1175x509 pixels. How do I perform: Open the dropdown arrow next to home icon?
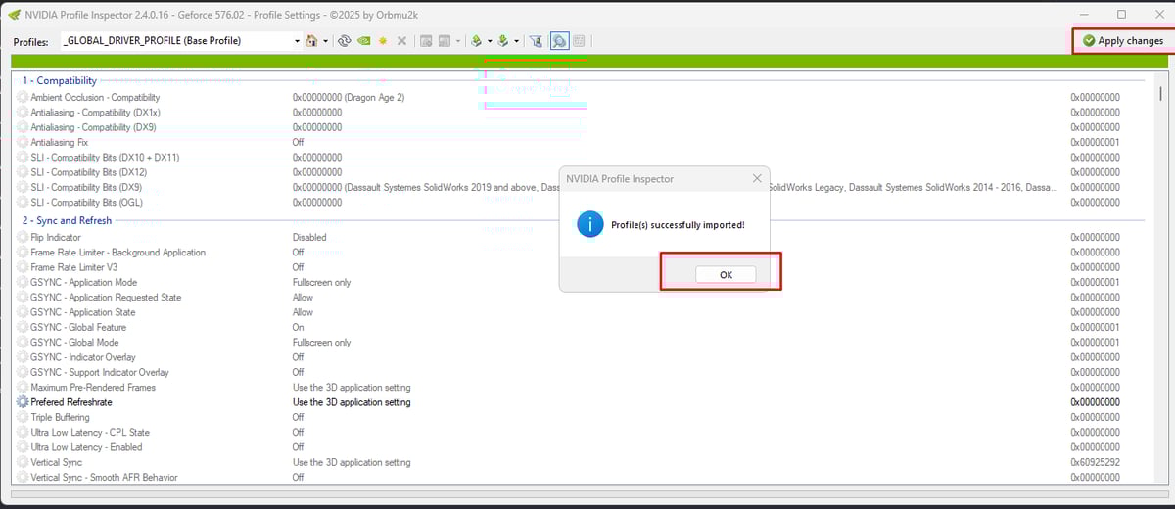pos(325,41)
